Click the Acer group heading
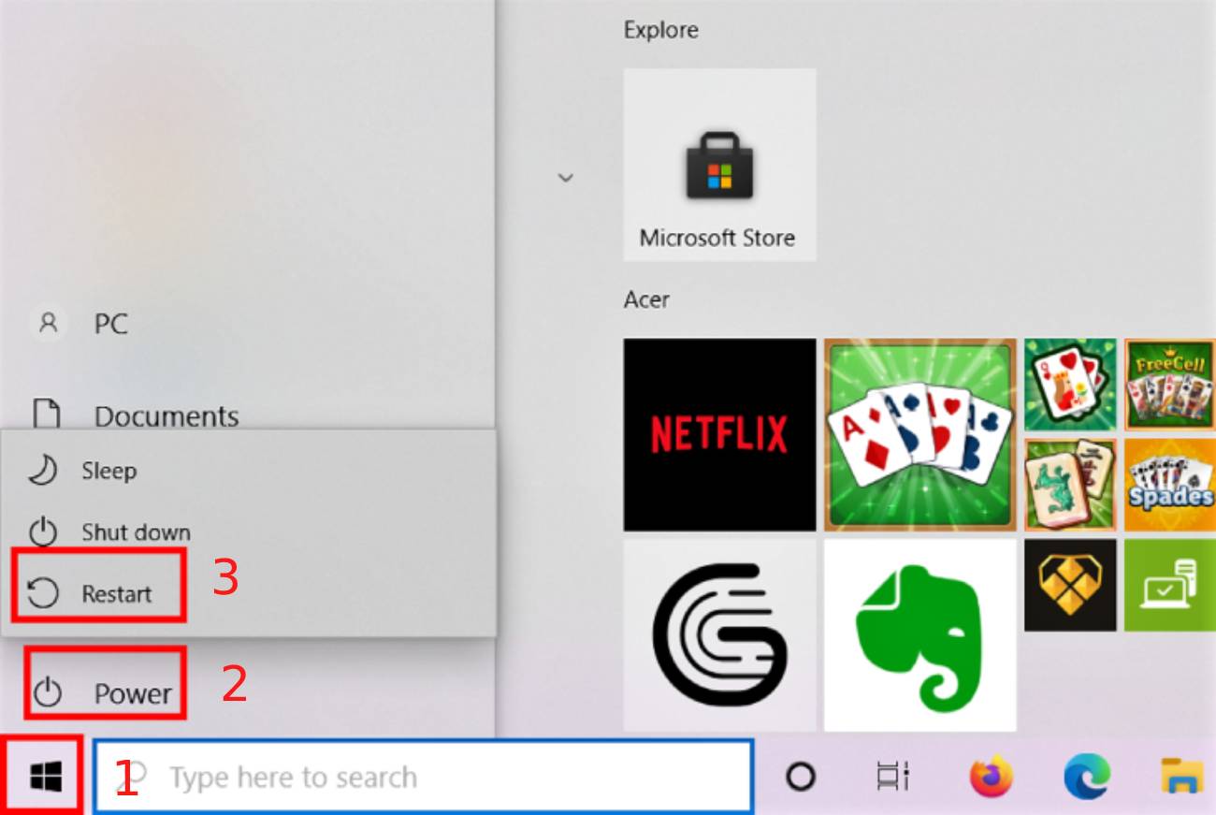Viewport: 1216px width, 815px height. 646,299
